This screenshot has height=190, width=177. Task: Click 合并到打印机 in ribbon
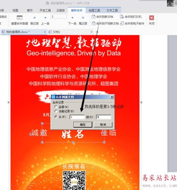tap(131, 17)
